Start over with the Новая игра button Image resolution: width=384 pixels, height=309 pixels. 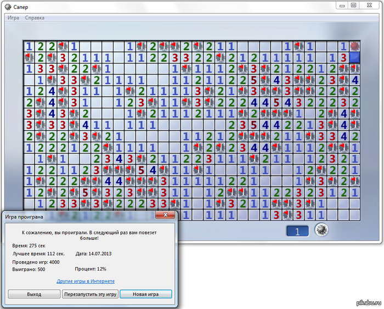pyautogui.click(x=146, y=294)
